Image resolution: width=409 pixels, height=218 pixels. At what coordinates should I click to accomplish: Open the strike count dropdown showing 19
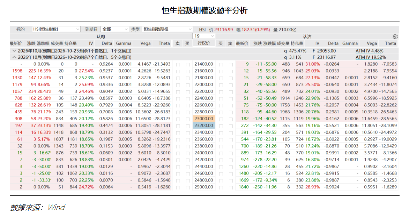pos(204,37)
